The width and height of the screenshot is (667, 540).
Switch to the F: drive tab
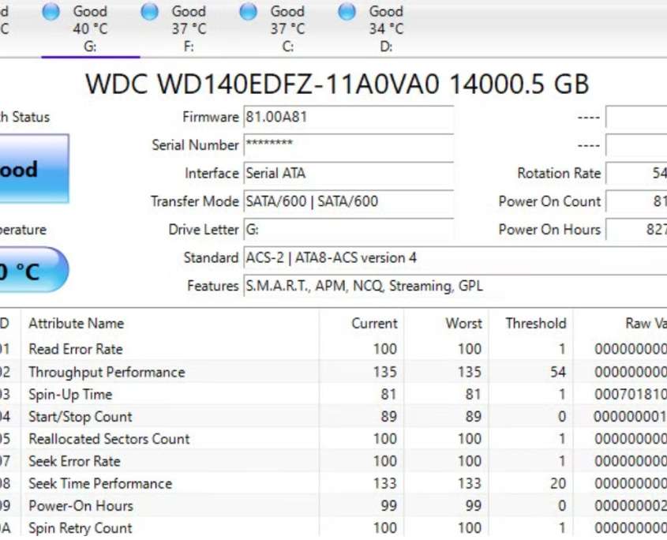(x=189, y=28)
